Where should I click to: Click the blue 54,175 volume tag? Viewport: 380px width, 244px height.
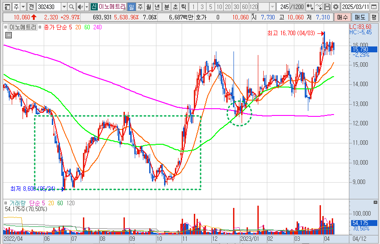coord(364,223)
